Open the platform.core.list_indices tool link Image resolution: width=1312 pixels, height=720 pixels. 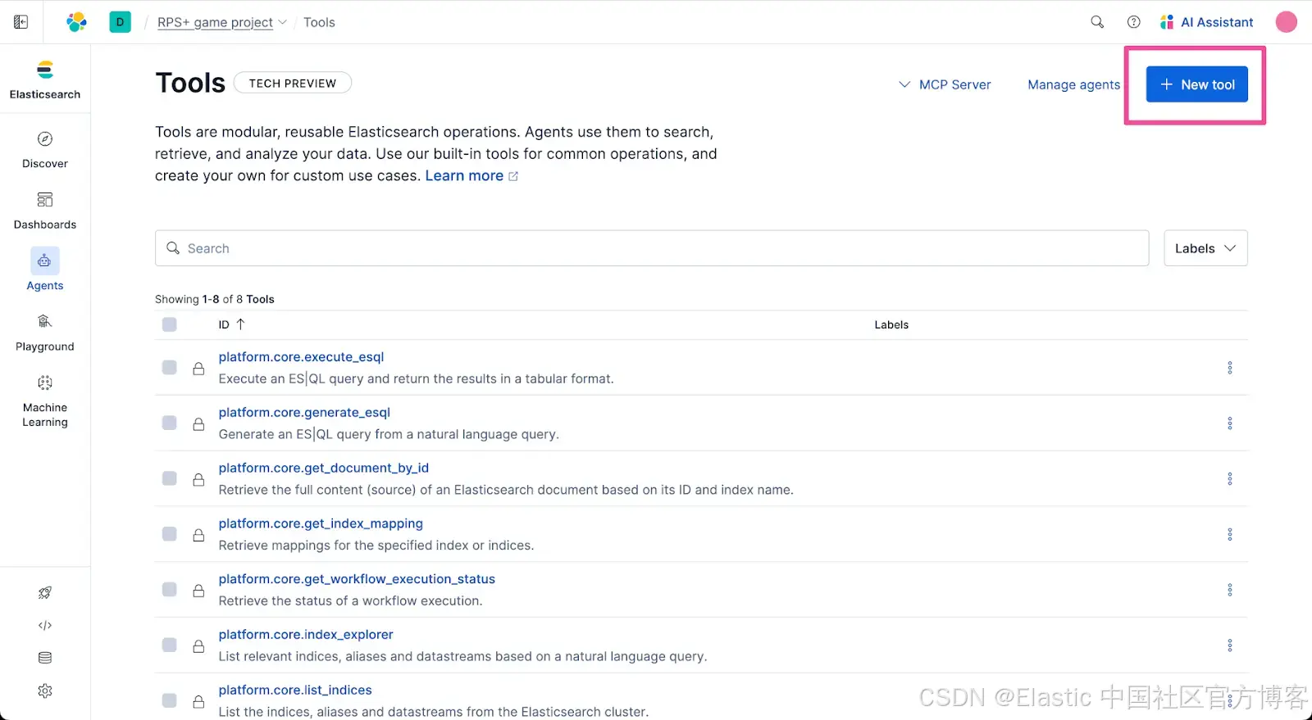(x=295, y=691)
